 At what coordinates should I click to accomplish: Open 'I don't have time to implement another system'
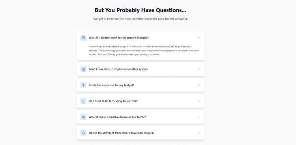point(141,69)
